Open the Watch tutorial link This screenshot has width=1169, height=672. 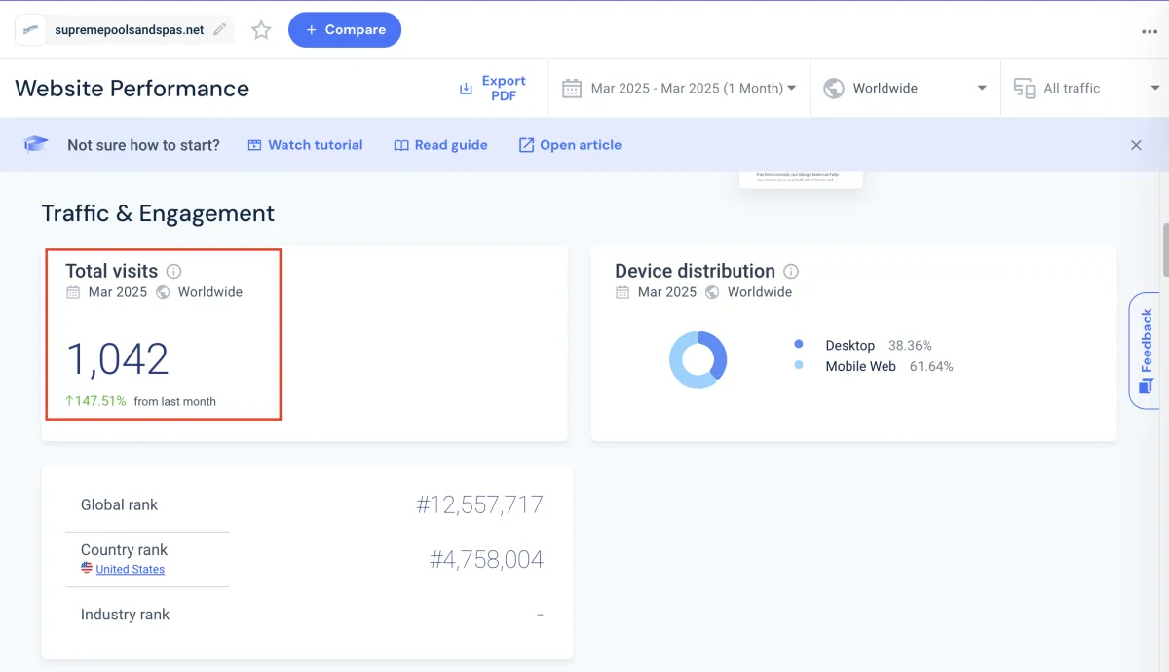(x=305, y=145)
